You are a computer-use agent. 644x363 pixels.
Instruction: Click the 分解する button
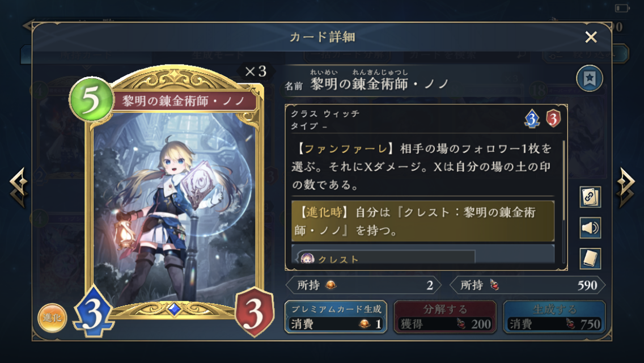pos(445,317)
